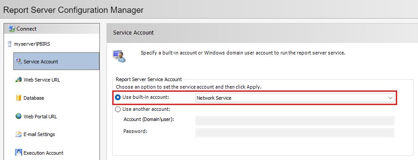Click the Report Server Configuration Manager title
The width and height of the screenshot is (418, 160).
tap(73, 10)
